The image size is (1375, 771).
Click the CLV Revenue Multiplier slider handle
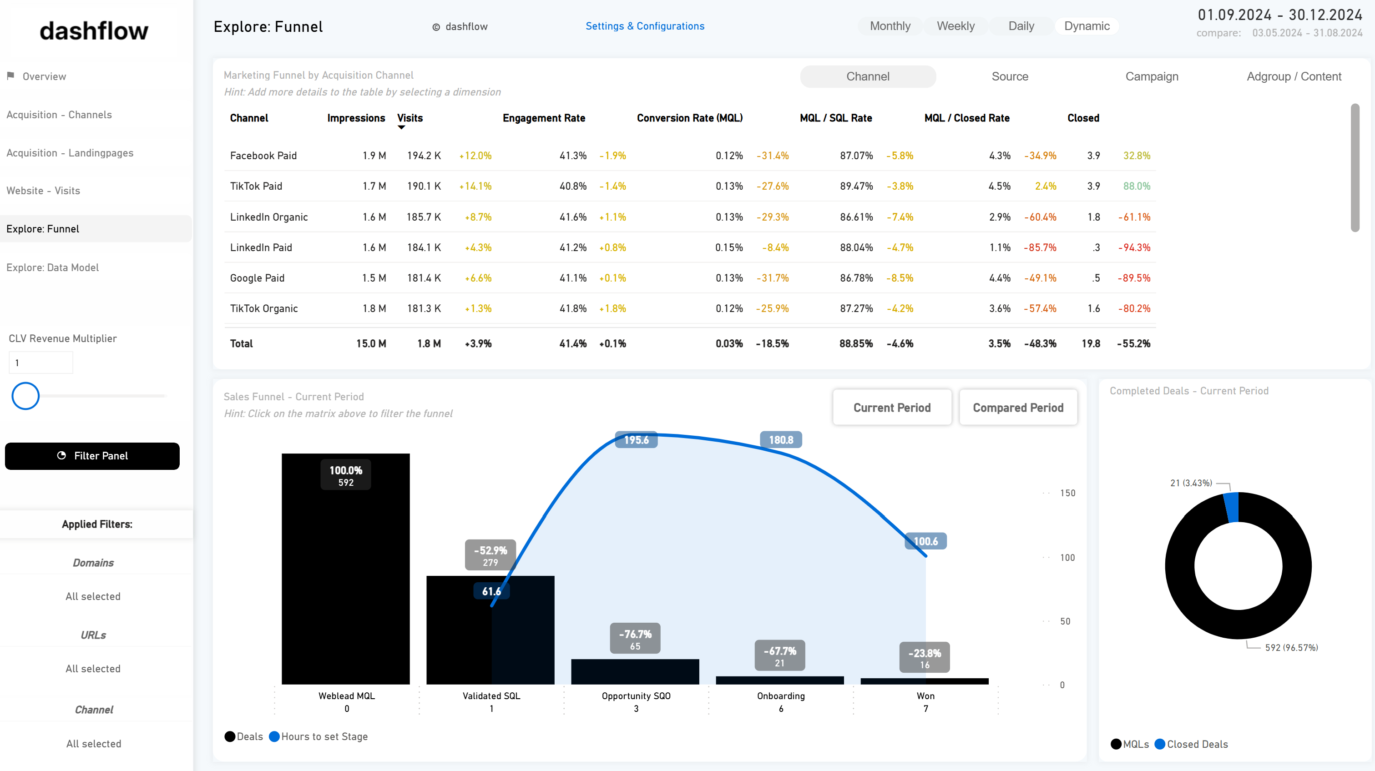25,396
